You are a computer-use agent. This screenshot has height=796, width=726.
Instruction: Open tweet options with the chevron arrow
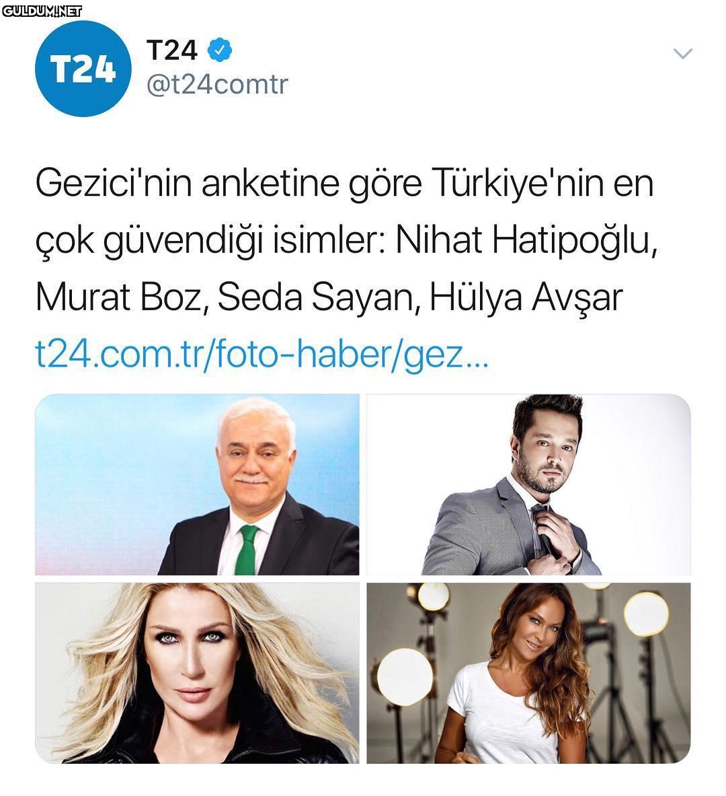click(x=682, y=53)
